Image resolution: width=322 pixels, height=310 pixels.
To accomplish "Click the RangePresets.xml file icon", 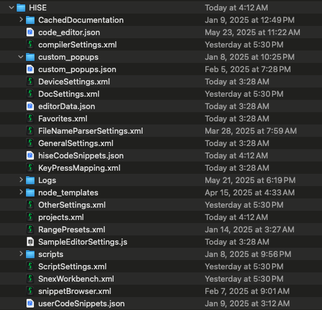I will (x=30, y=229).
